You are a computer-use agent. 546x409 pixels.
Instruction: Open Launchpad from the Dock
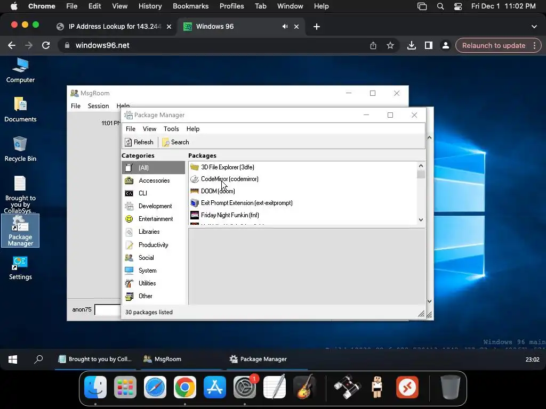point(125,387)
